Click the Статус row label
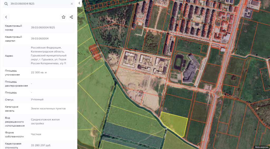 (9, 100)
